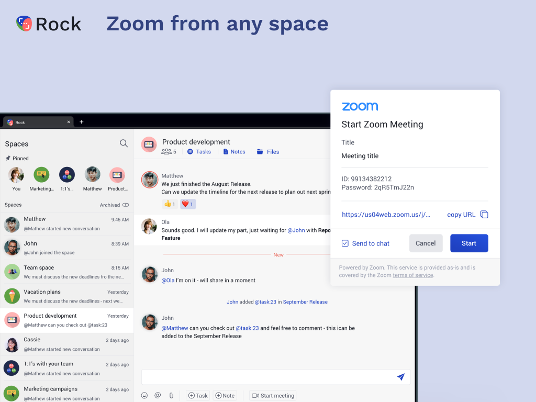Screen dimensions: 536x402
Task: Open Zoom terms of service link
Action: [x=413, y=275]
